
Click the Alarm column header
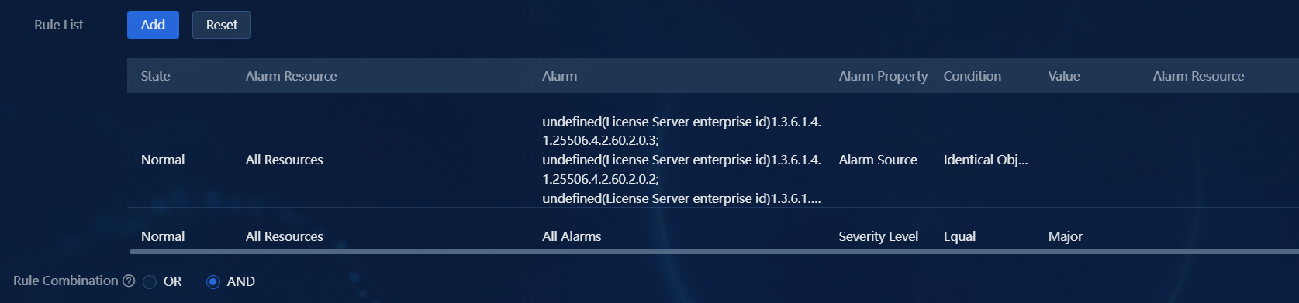tap(559, 76)
